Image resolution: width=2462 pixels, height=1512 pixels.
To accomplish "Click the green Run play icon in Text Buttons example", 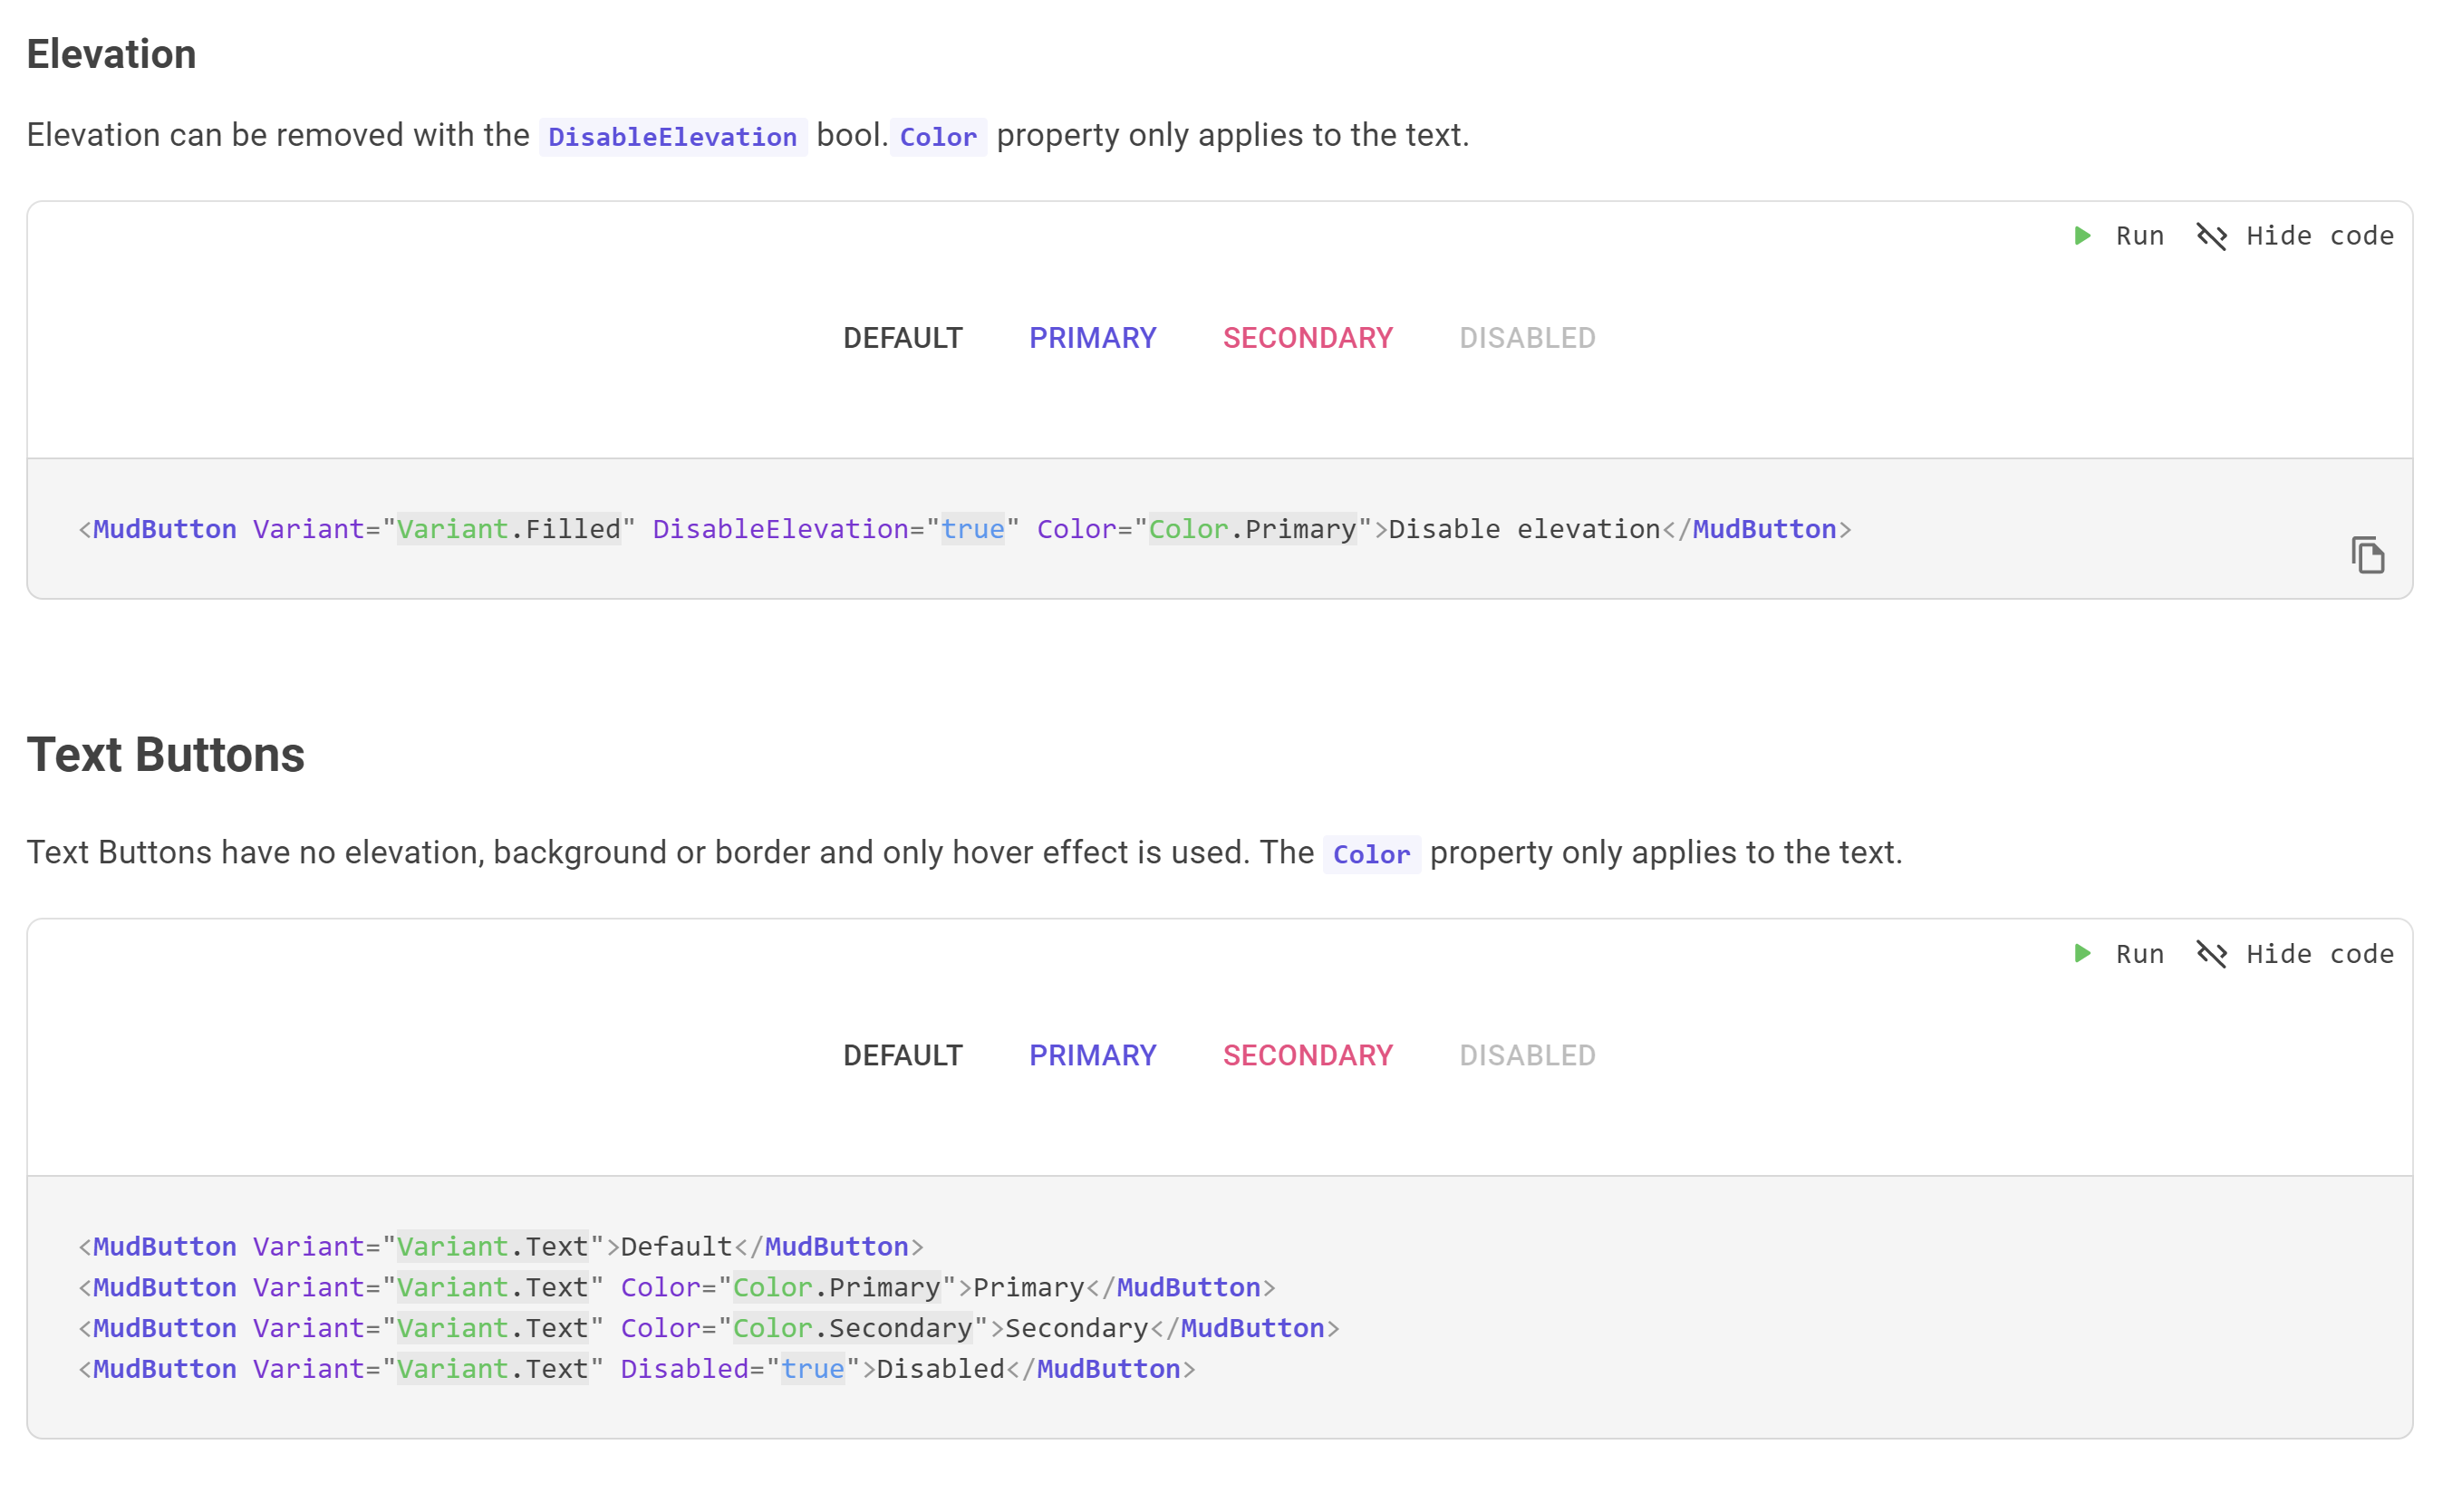I will tap(2082, 953).
